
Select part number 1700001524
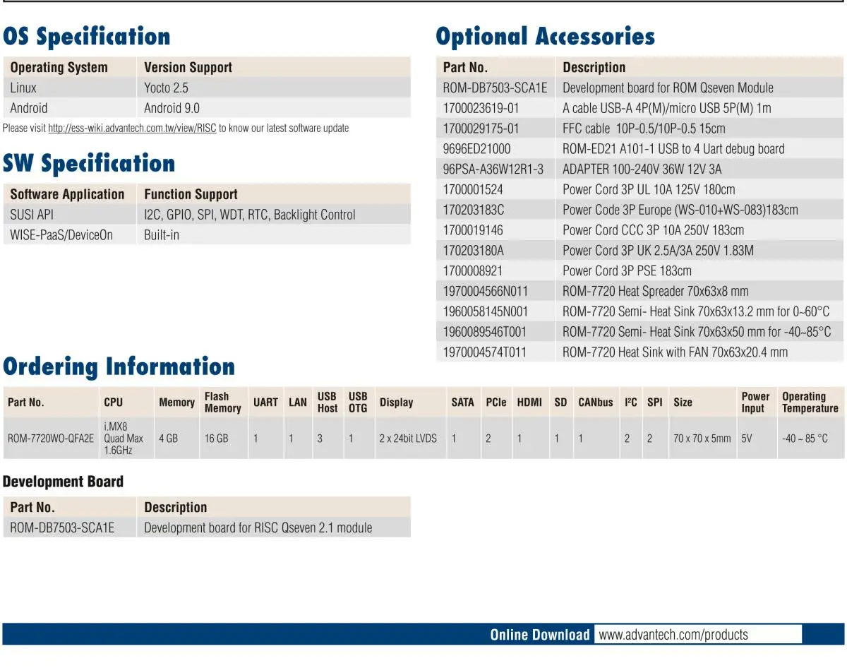[x=472, y=189]
